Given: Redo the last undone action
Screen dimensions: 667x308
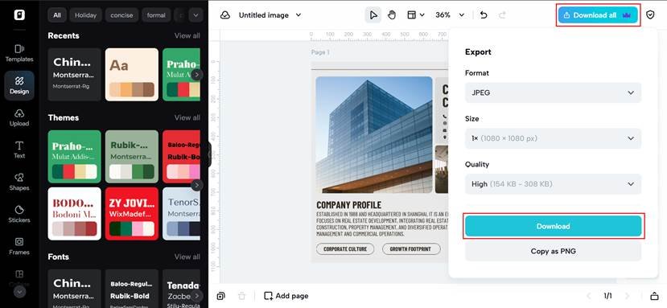Looking at the screenshot, I should pyautogui.click(x=502, y=15).
